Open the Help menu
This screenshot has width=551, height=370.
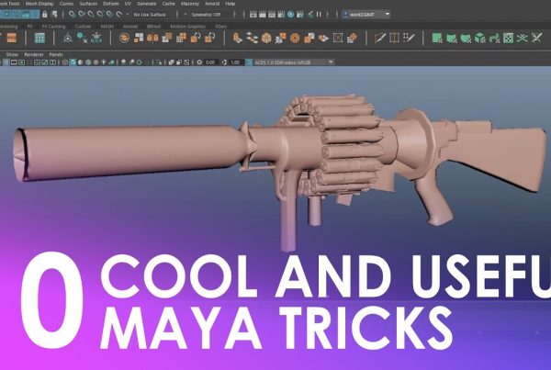(x=231, y=4)
